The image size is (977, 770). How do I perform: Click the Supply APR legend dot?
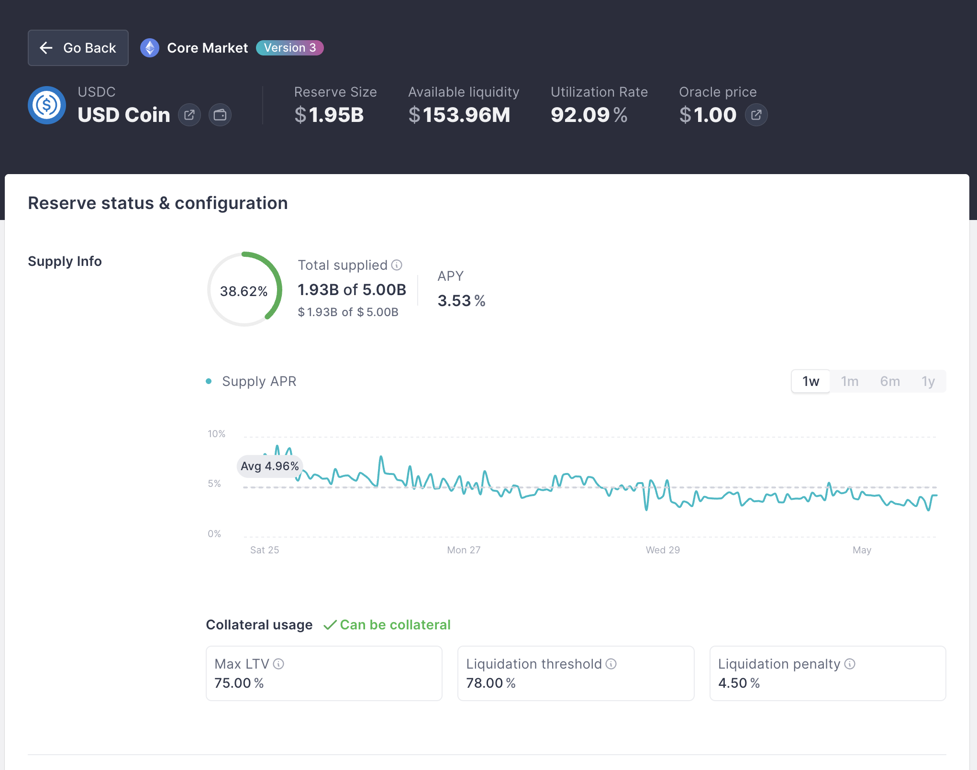point(209,381)
